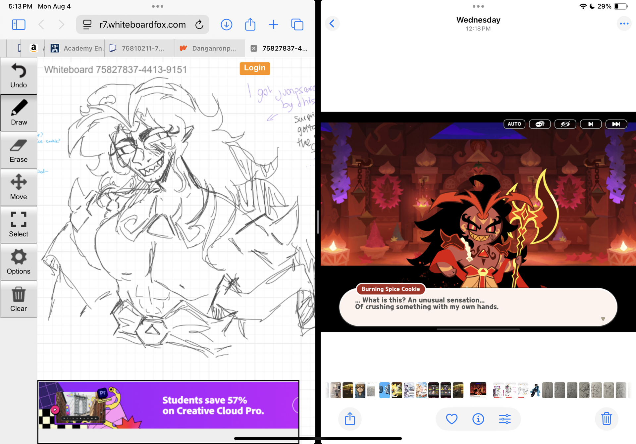
Task: Open Photos more options menu
Action: pos(624,24)
